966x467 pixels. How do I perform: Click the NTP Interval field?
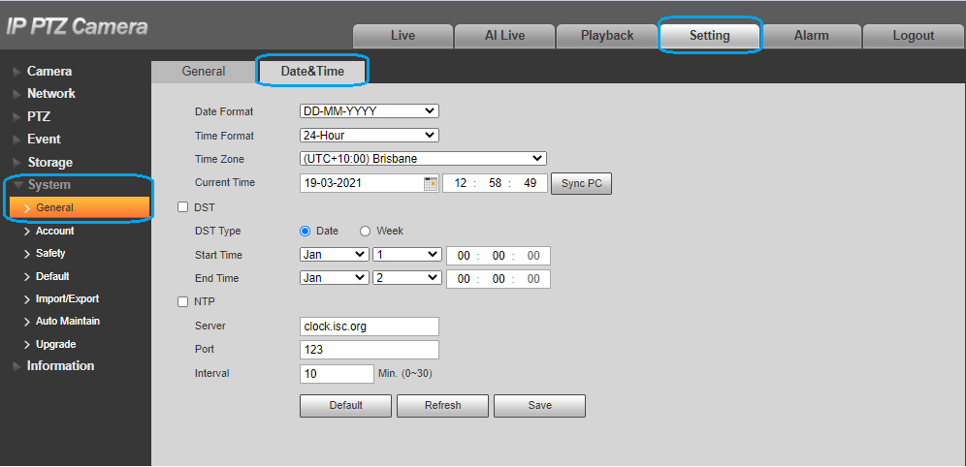pos(337,373)
